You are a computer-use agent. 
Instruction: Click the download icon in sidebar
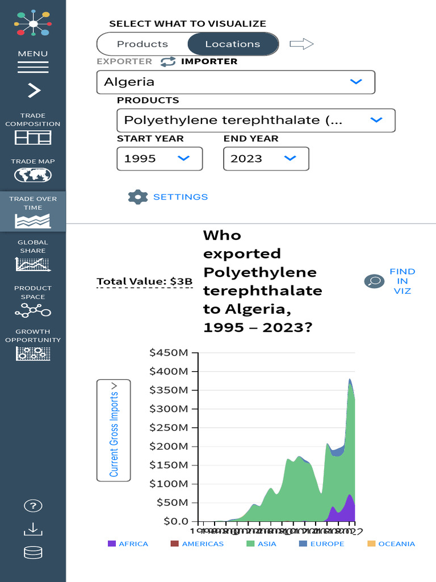pyautogui.click(x=33, y=529)
